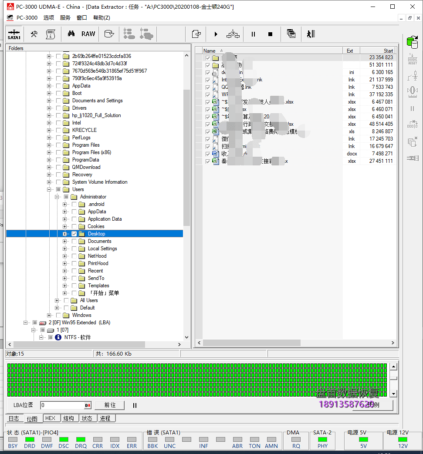Open the PC-3000 menu
This screenshot has width=423, height=454.
(27, 18)
